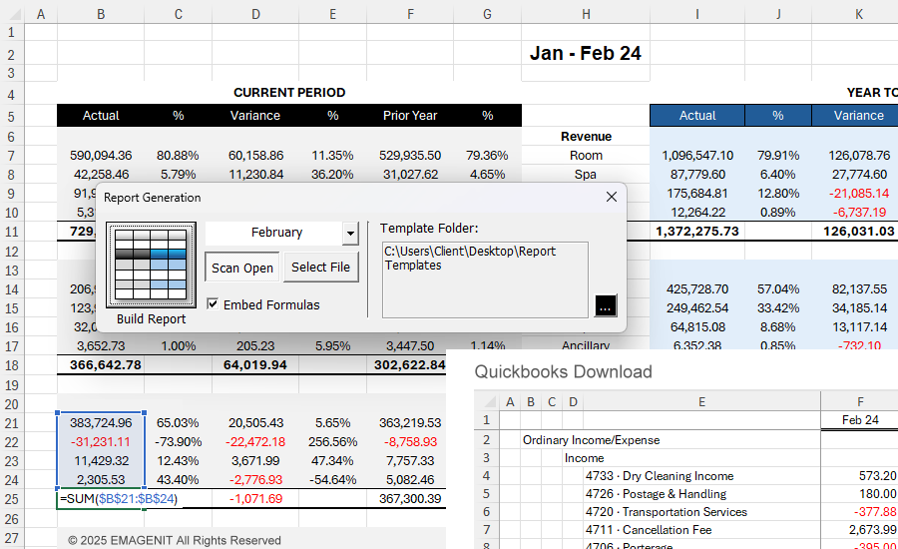898x549 pixels.
Task: Click red value -31,231.11
Action: point(101,442)
